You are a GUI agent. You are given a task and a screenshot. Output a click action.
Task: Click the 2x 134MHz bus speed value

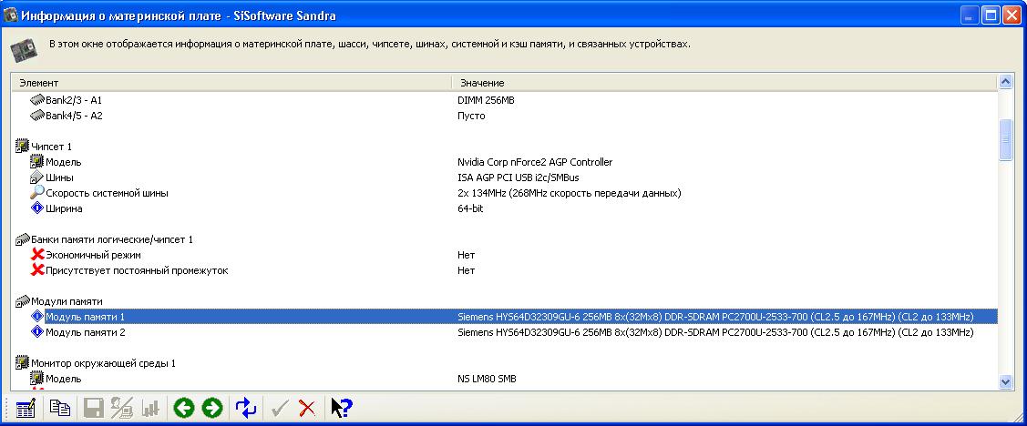(570, 193)
